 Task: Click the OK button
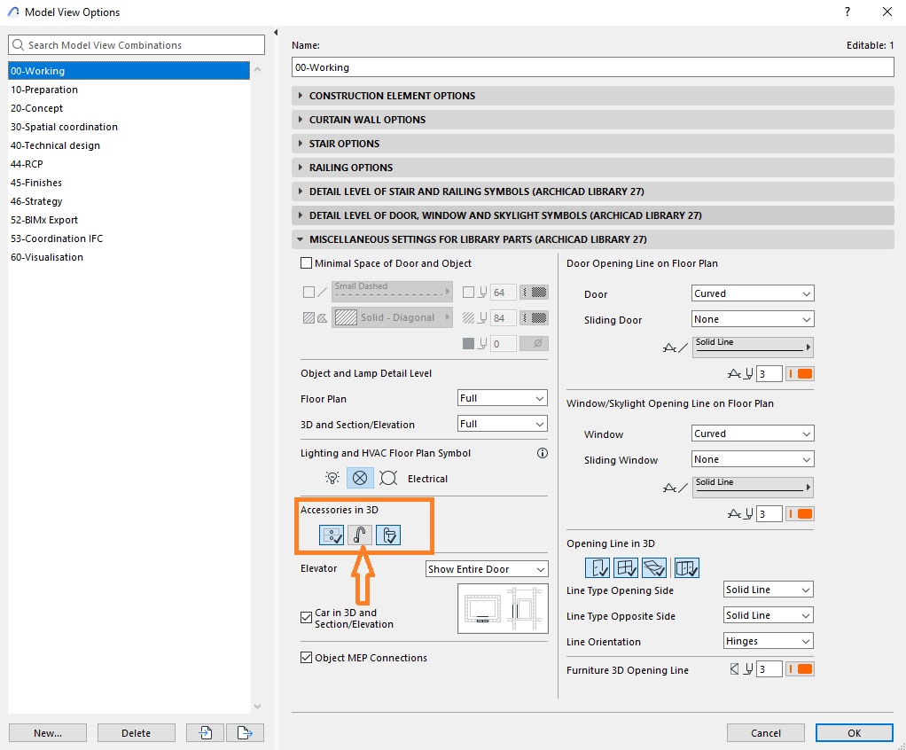tap(855, 732)
